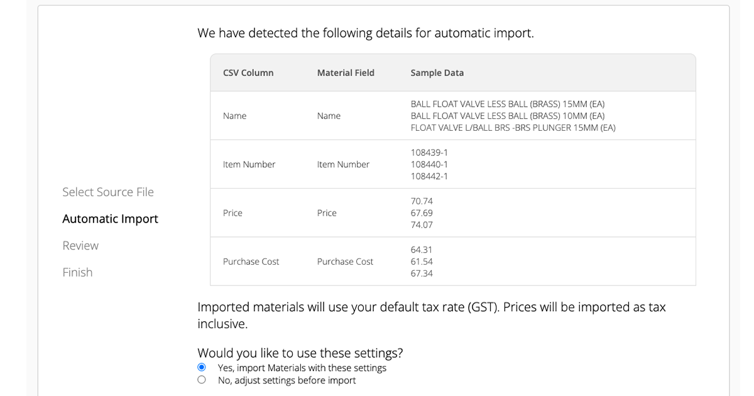
Task: Click the CSV Column table header
Action: (248, 73)
